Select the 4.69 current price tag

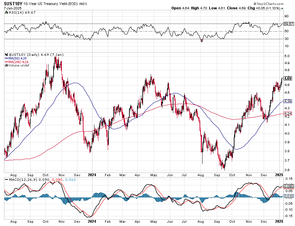288,78
